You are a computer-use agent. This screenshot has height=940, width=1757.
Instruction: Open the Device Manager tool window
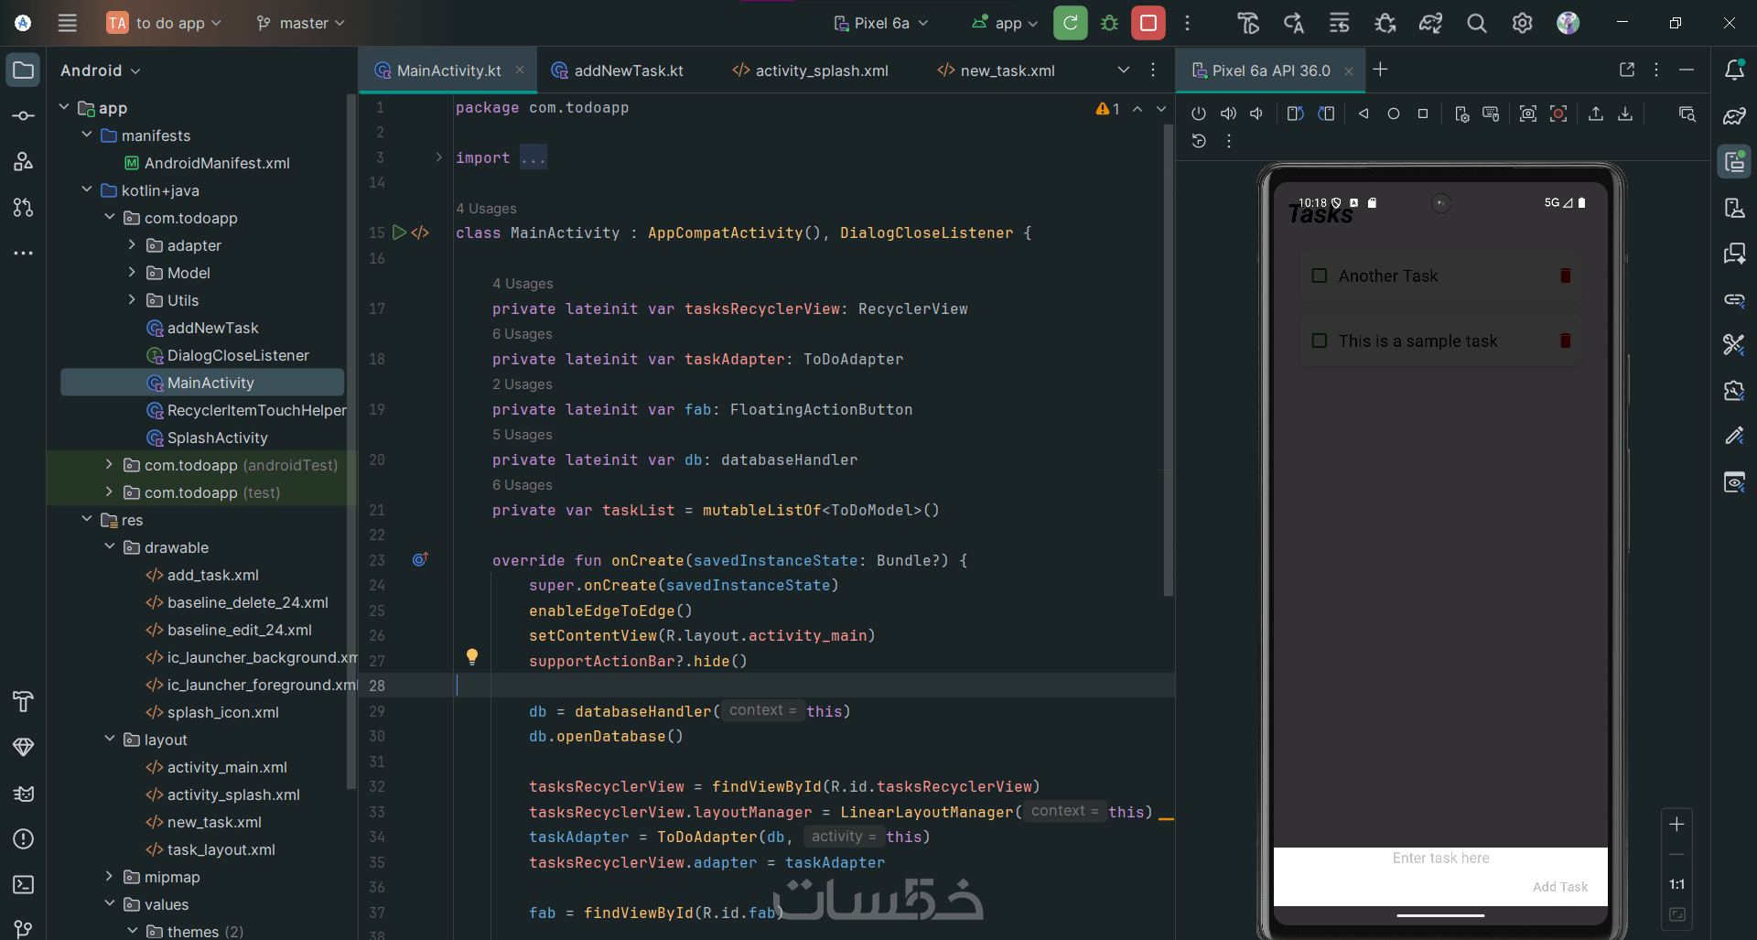pyautogui.click(x=1734, y=208)
